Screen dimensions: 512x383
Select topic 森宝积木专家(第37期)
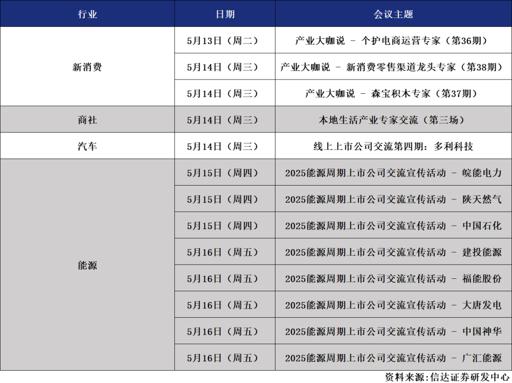click(x=393, y=93)
